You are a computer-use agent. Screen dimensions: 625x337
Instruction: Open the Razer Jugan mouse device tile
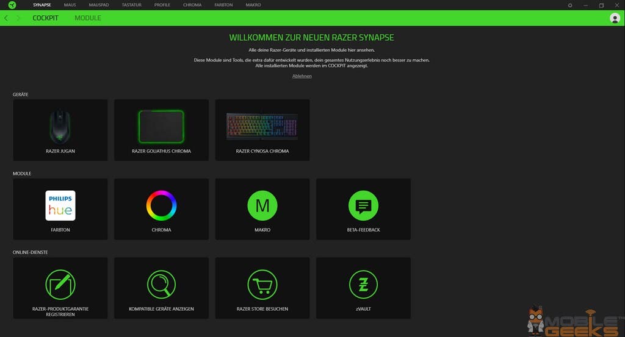60,130
